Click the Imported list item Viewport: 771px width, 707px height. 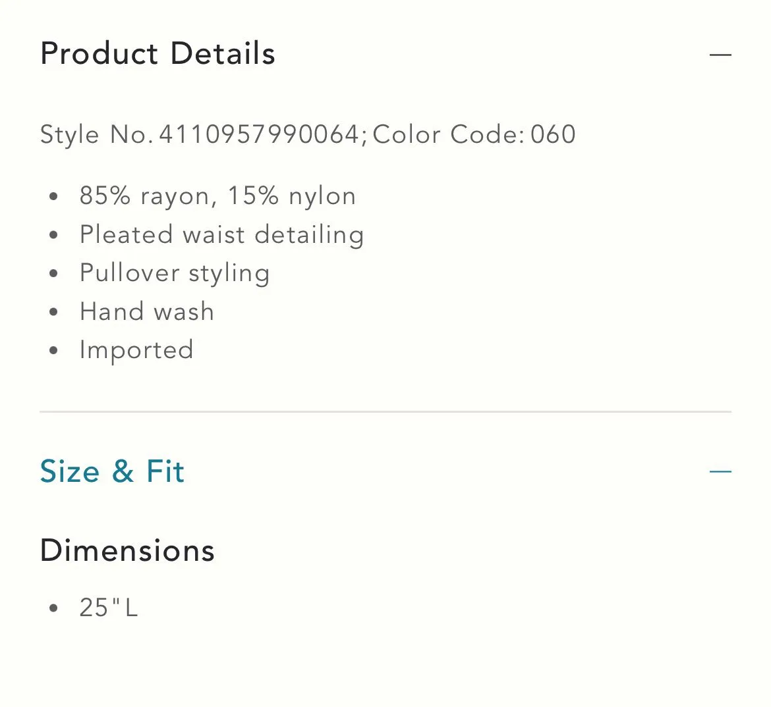point(136,350)
